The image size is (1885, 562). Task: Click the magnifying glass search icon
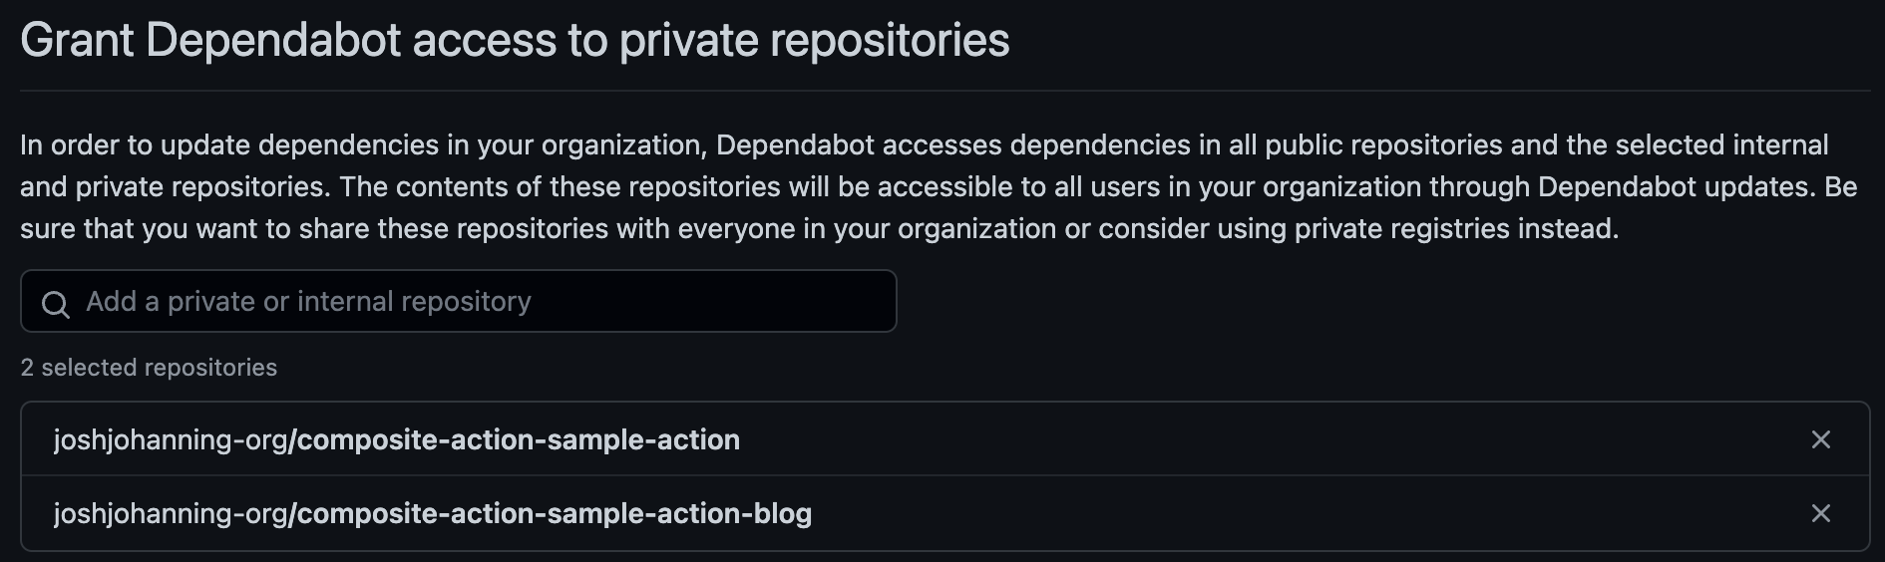coord(56,304)
